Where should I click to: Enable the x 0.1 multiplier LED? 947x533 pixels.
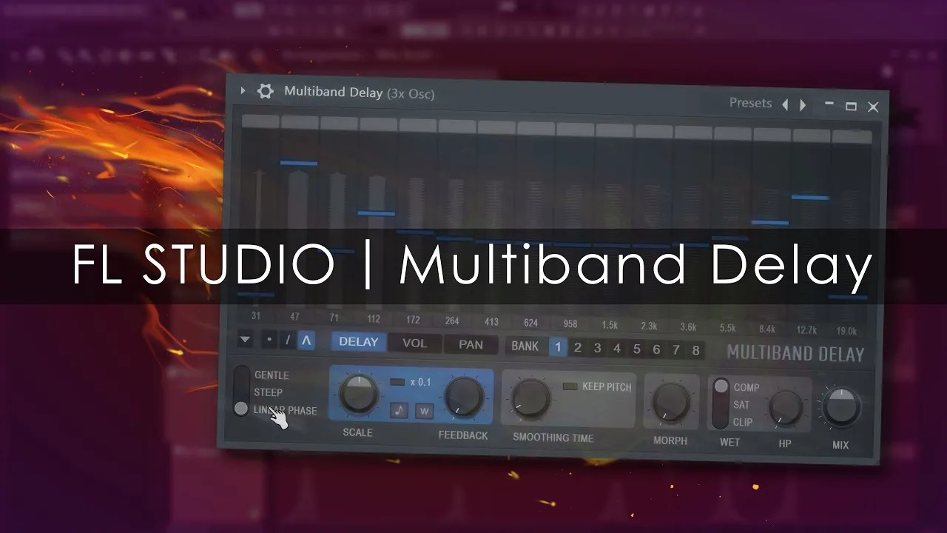pos(399,381)
